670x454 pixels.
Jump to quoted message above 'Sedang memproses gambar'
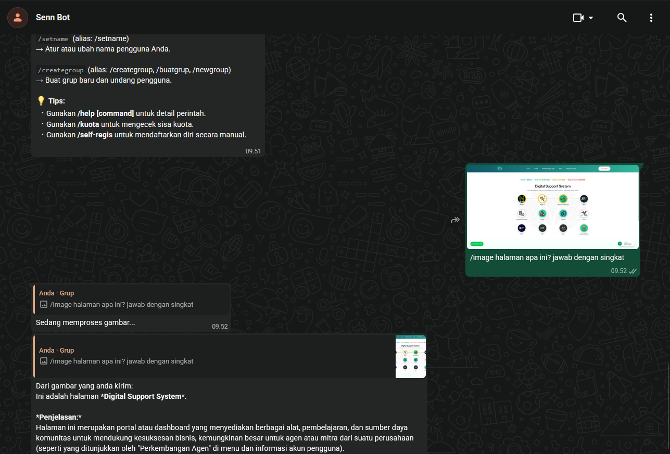[x=131, y=299]
